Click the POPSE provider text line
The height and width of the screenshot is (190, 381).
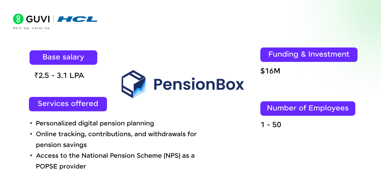pos(61,166)
